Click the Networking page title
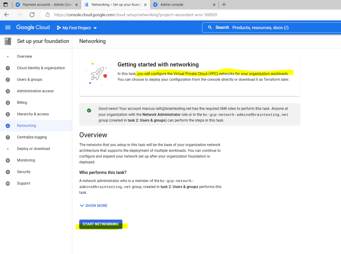 pyautogui.click(x=93, y=41)
